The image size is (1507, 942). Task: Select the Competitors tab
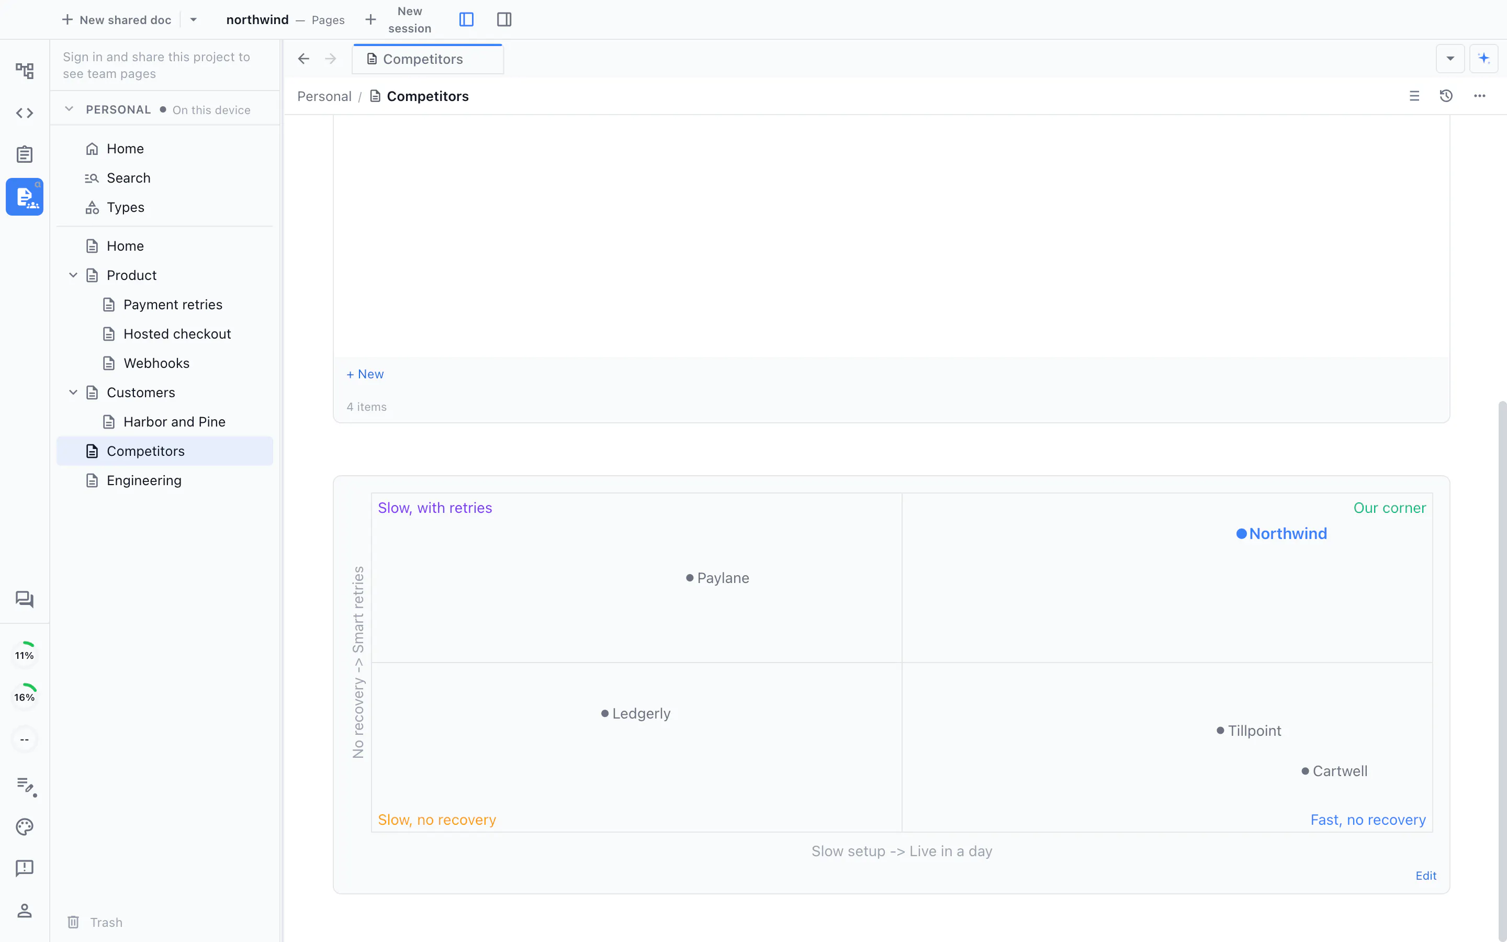428,59
